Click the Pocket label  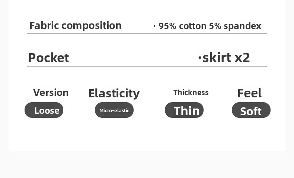pyautogui.click(x=48, y=58)
